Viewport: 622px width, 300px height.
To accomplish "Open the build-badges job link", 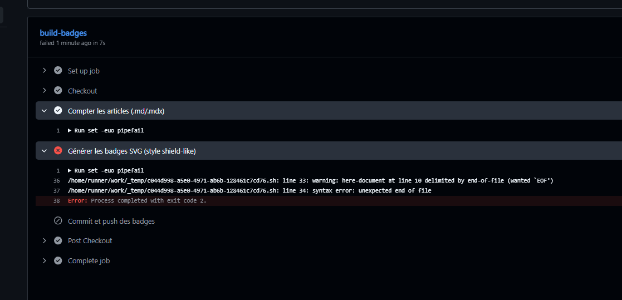I will pyautogui.click(x=63, y=33).
